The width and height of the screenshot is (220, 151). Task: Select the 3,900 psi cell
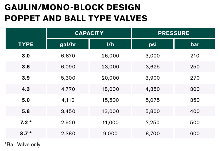[x=152, y=78]
